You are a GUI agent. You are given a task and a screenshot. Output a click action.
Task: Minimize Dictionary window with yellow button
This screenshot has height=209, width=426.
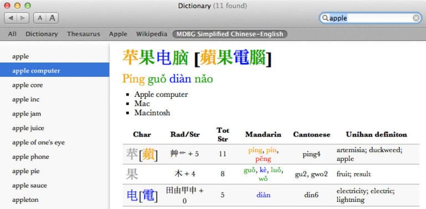click(x=17, y=6)
